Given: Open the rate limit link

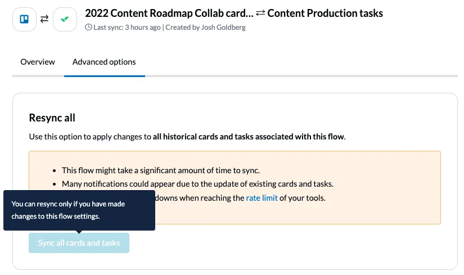Looking at the screenshot, I should pyautogui.click(x=262, y=198).
